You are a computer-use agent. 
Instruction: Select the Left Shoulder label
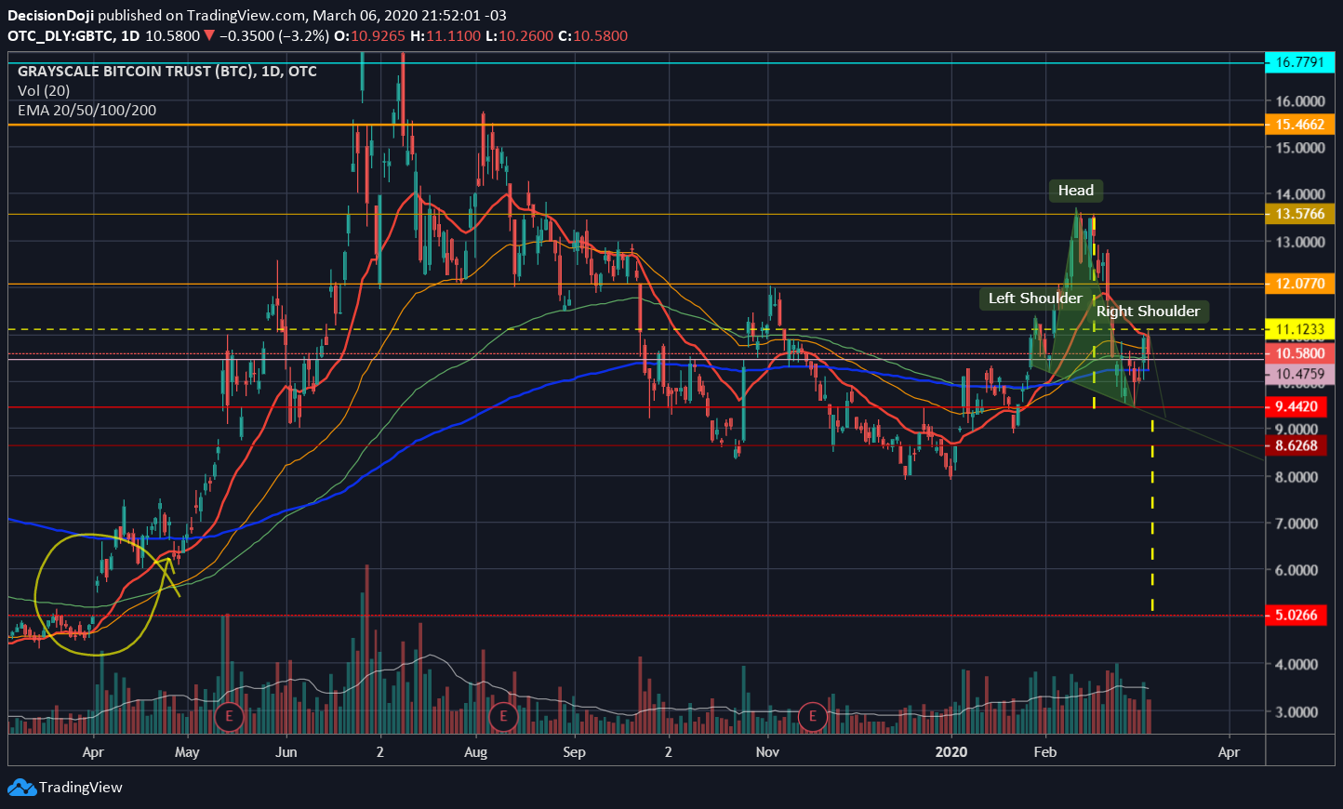pyautogui.click(x=1035, y=298)
